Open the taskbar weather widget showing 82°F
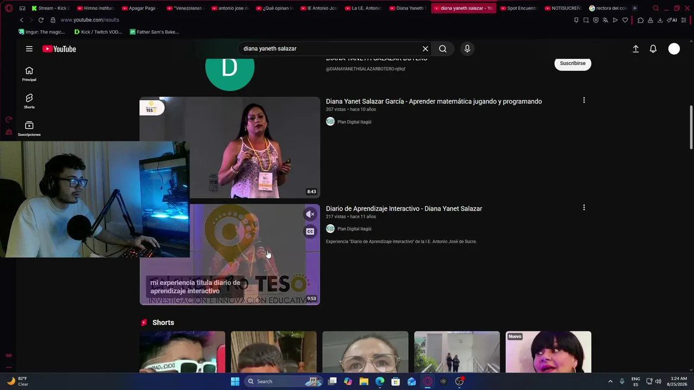Image resolution: width=694 pixels, height=390 pixels. click(17, 381)
